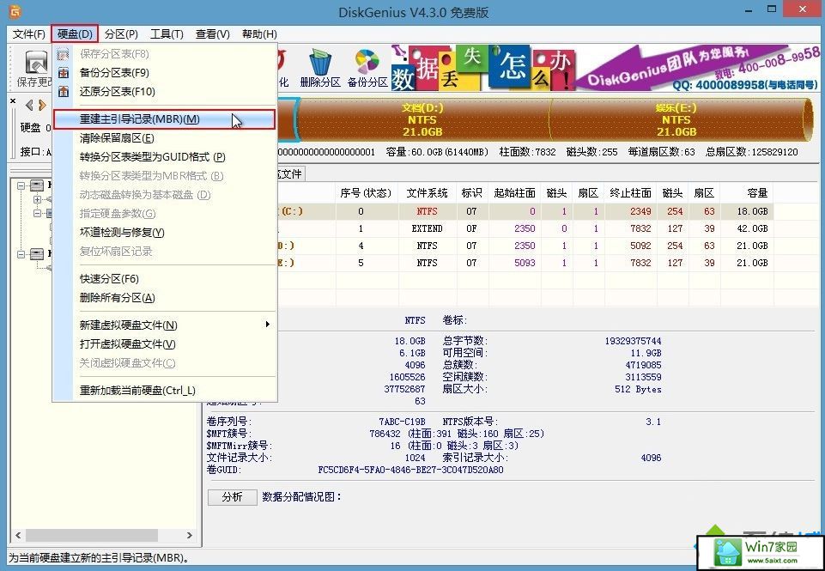Click the free clusters value 3113559

[x=644, y=377]
